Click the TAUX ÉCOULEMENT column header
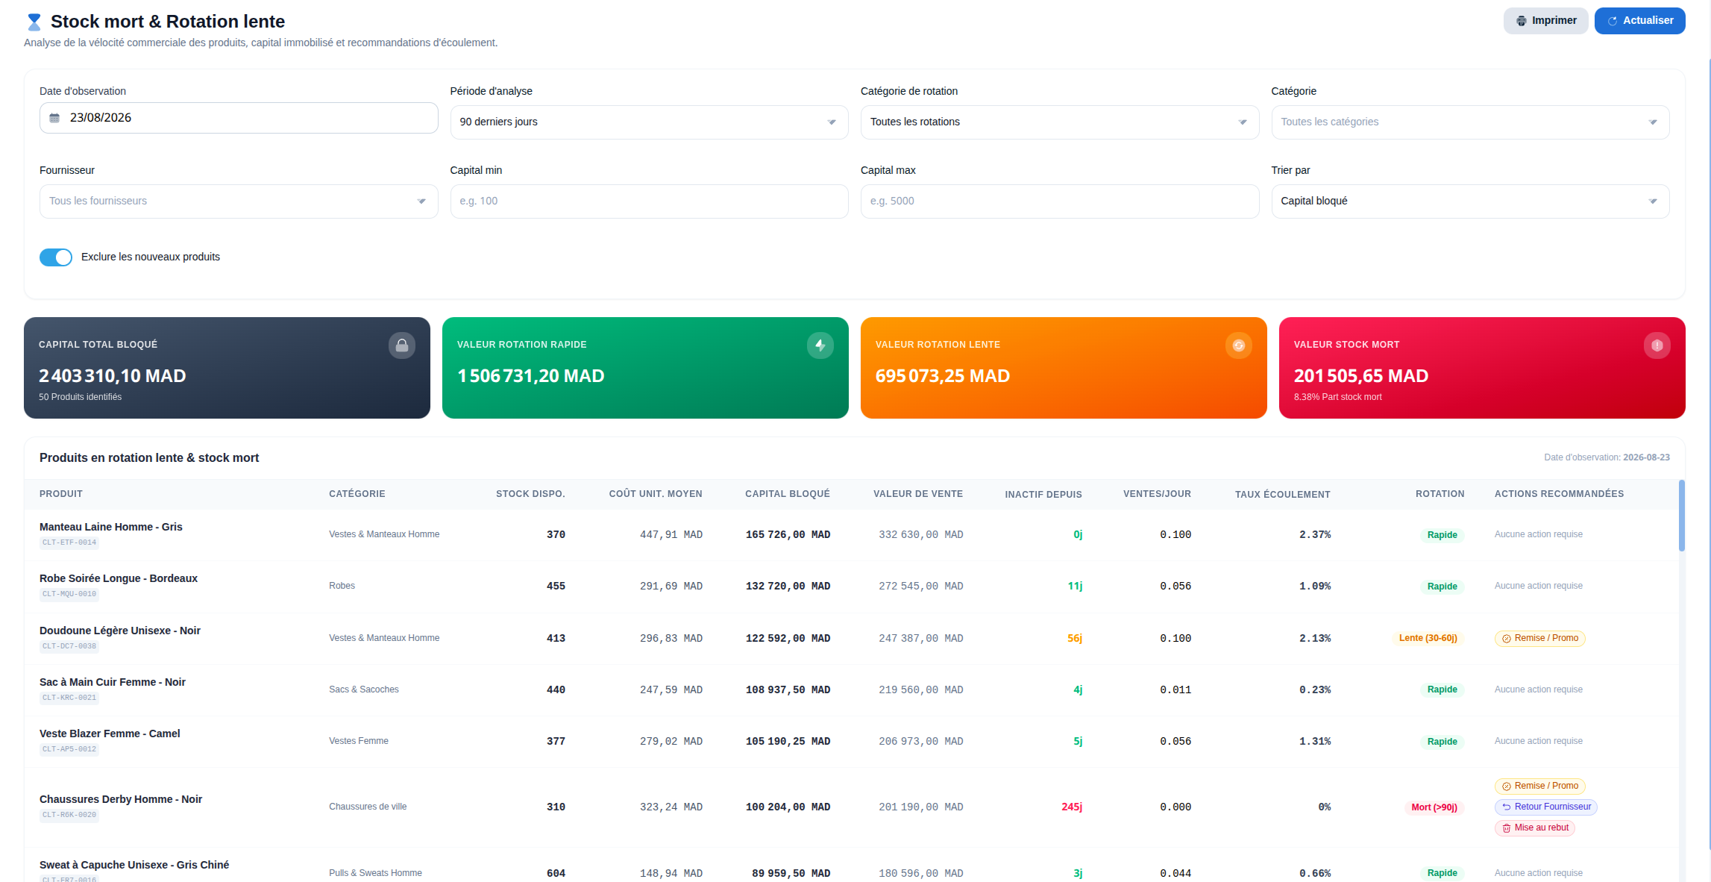 [x=1283, y=495]
